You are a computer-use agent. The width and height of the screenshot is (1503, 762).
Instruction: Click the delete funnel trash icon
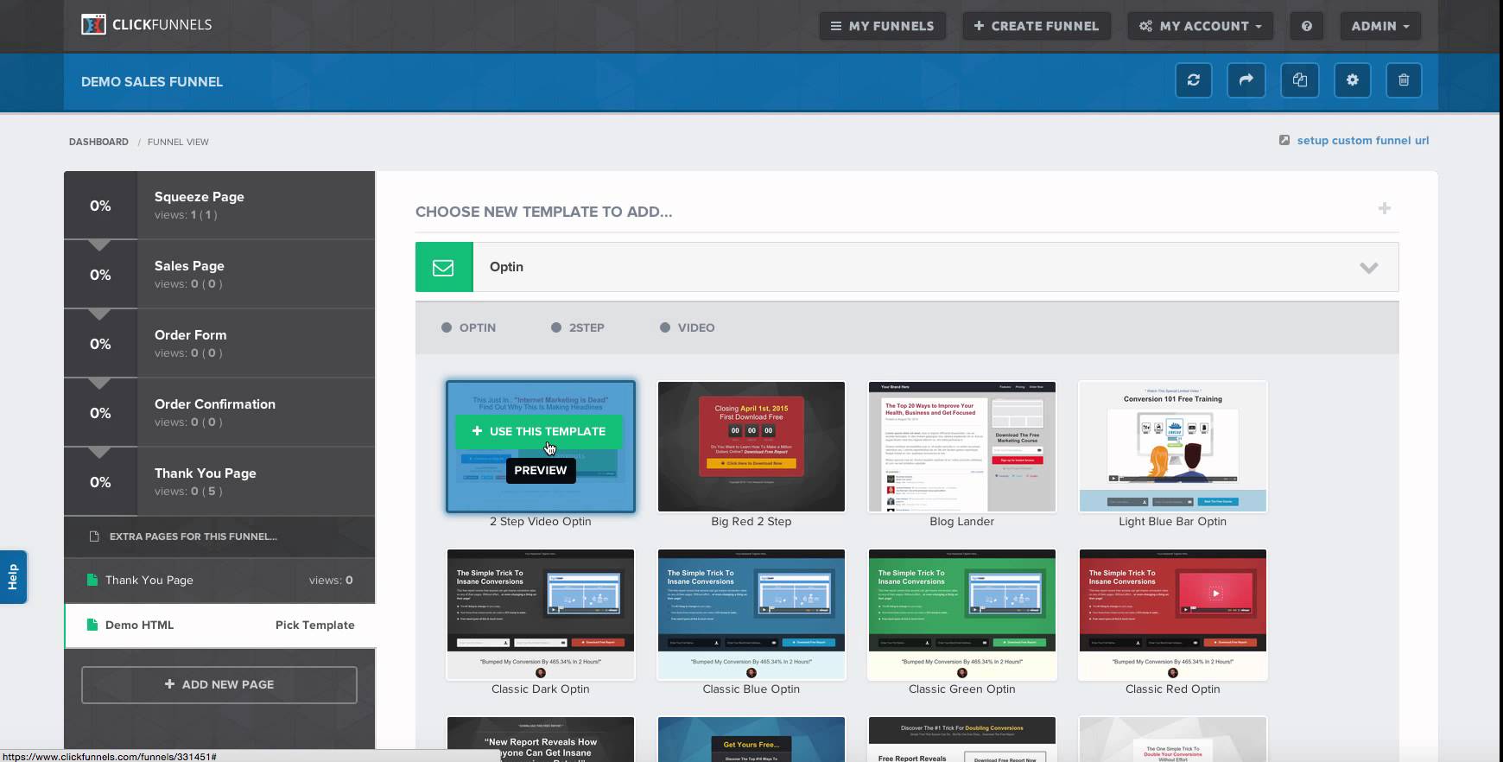(1404, 80)
